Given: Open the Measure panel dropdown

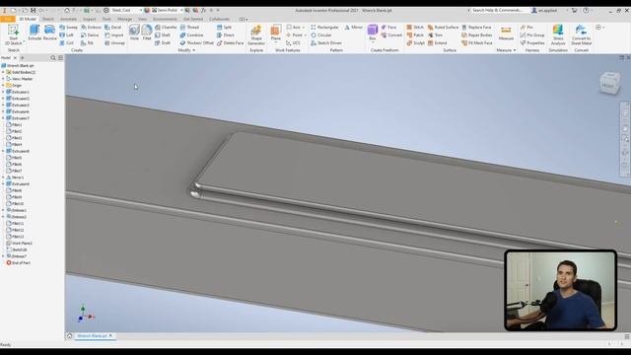Looking at the screenshot, I should pyautogui.click(x=506, y=50).
